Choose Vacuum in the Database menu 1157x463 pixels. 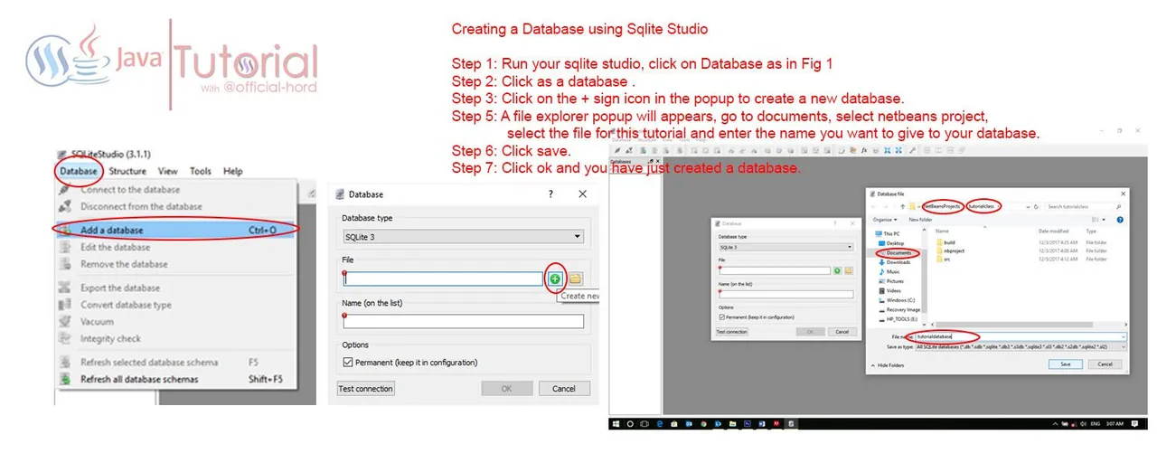[175, 321]
